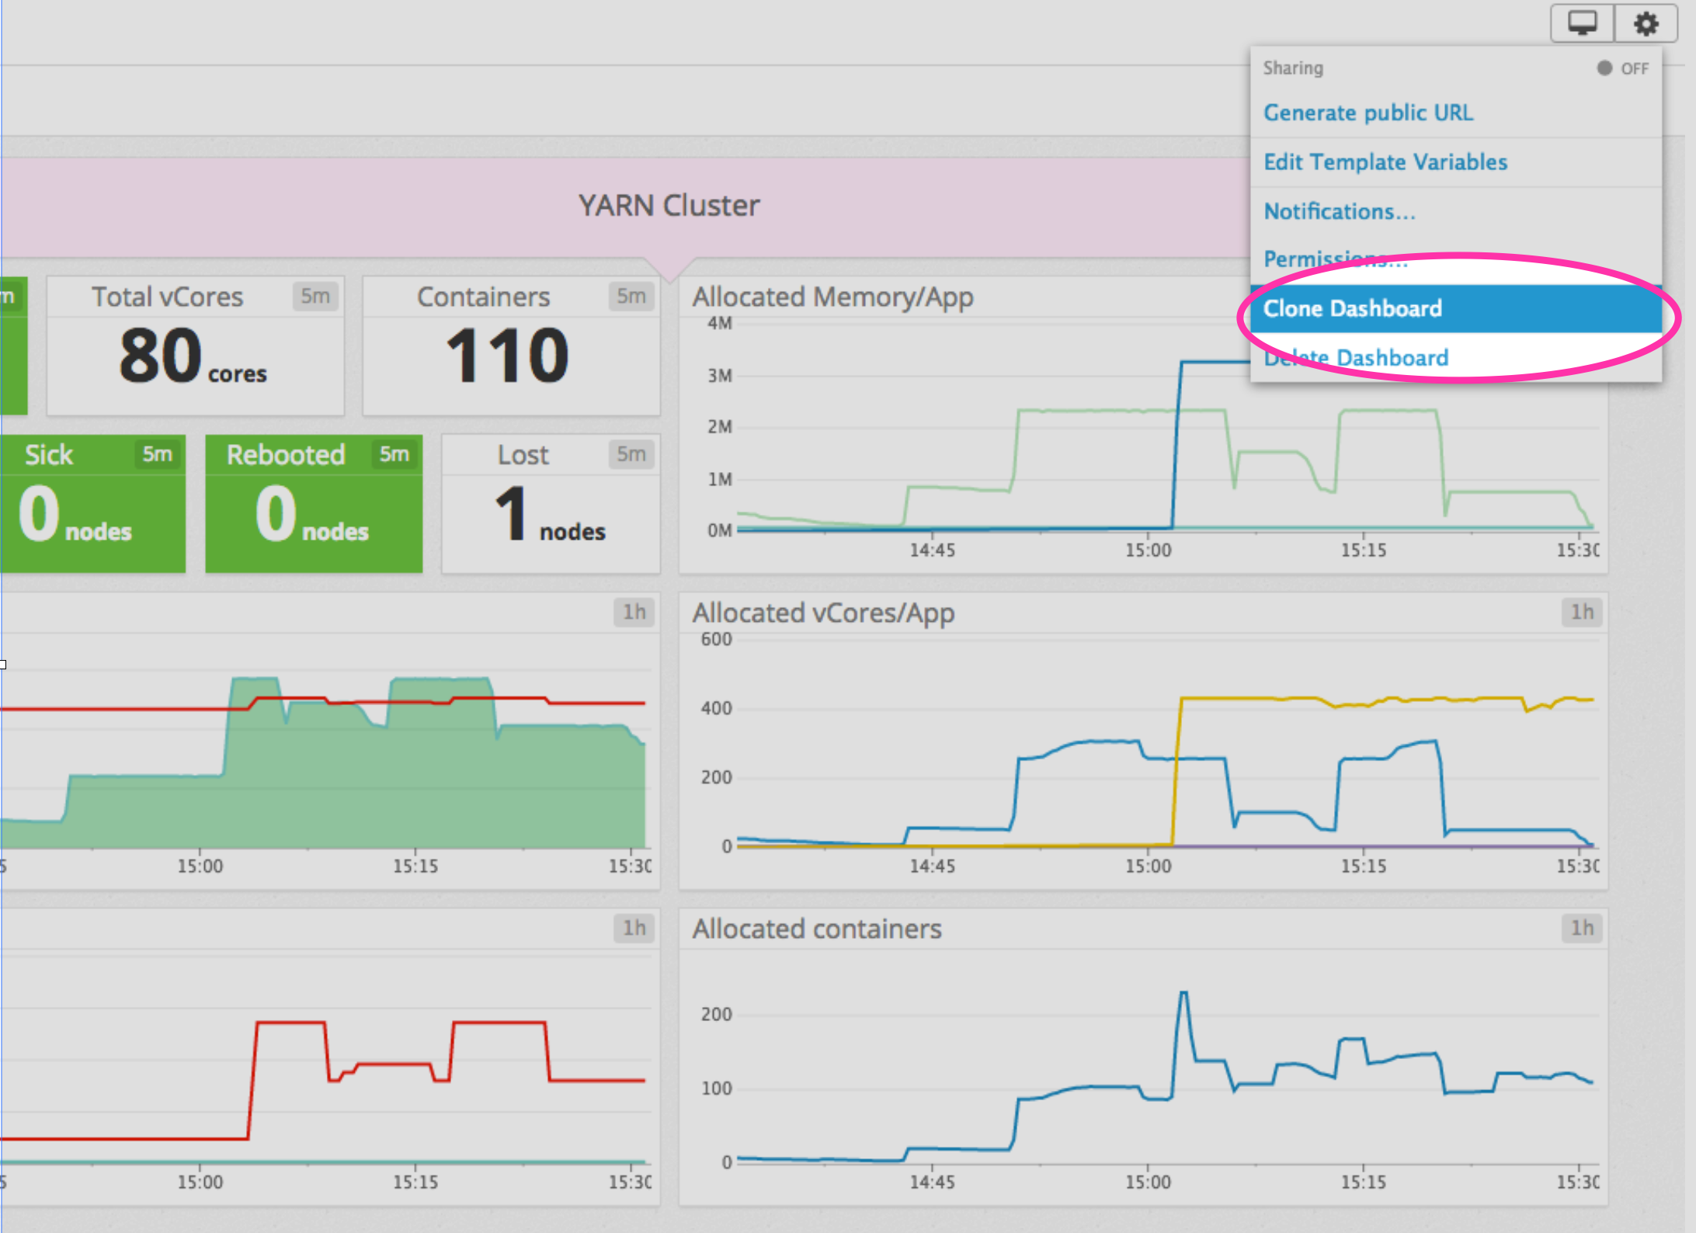1696x1233 pixels.
Task: Open the 5m timeframe selector on Containers widget
Action: 631,296
